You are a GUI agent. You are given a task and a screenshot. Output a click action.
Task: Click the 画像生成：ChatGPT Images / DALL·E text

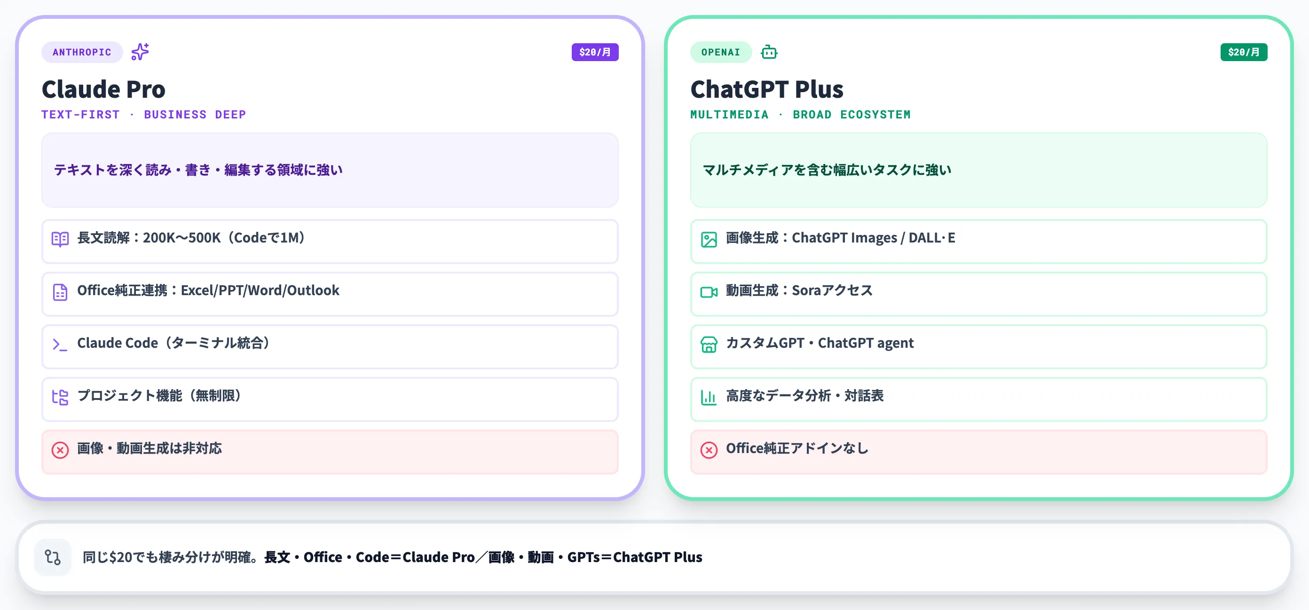click(841, 238)
